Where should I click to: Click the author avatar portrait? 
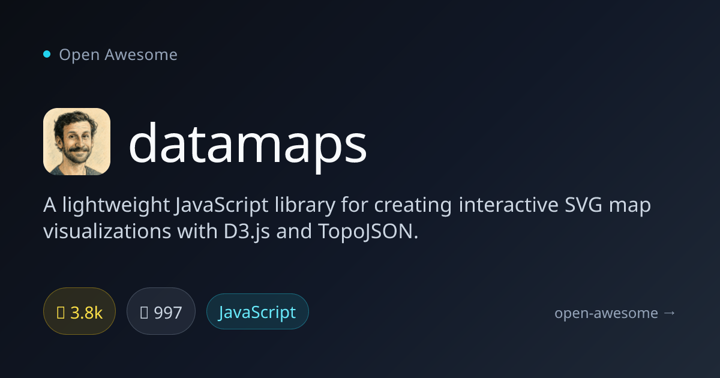[77, 142]
